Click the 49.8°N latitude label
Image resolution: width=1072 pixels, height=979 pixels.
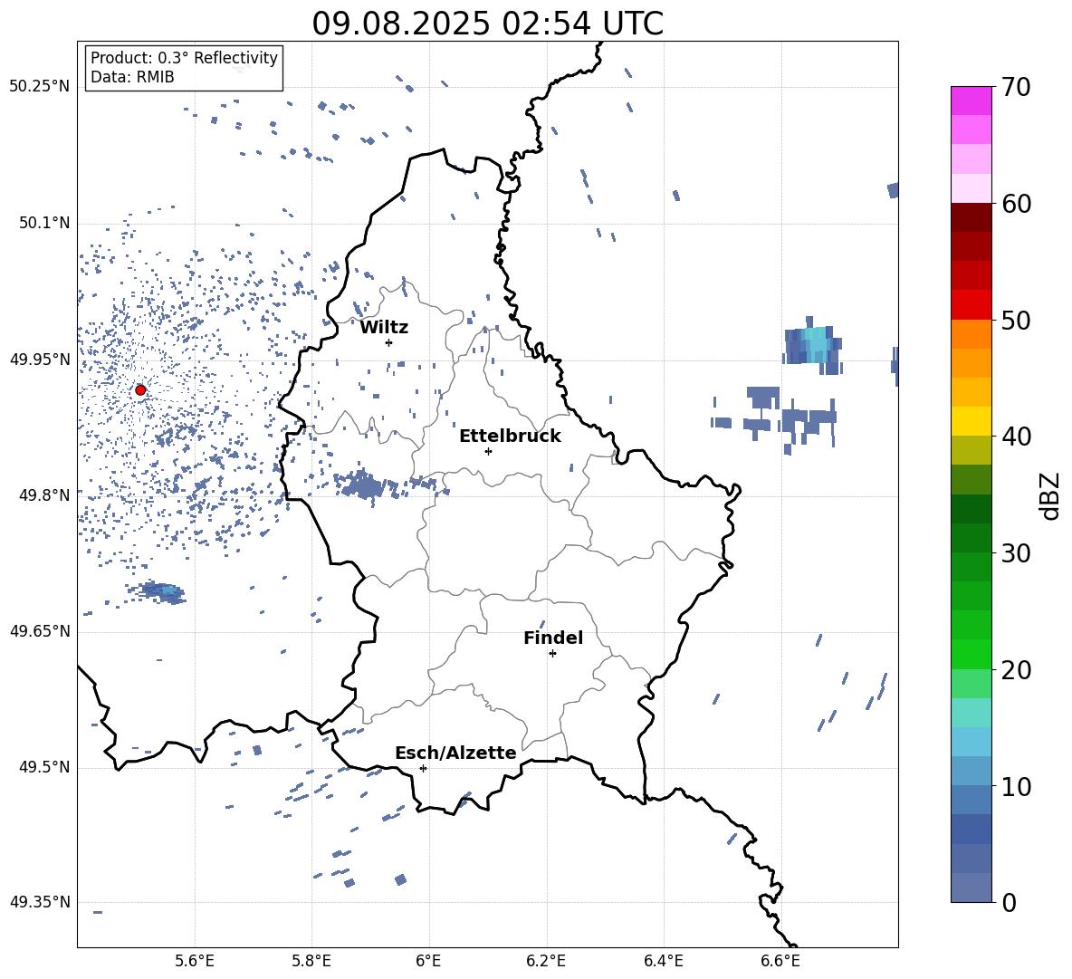click(x=44, y=494)
